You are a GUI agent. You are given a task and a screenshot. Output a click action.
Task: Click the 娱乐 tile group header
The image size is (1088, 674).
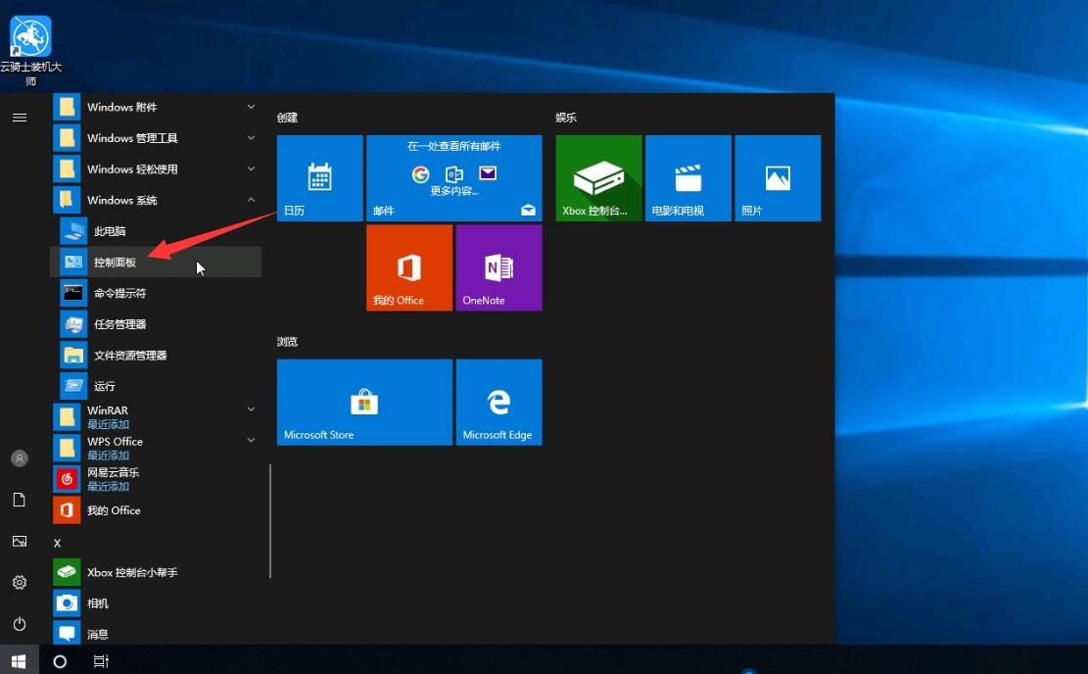[x=566, y=118]
